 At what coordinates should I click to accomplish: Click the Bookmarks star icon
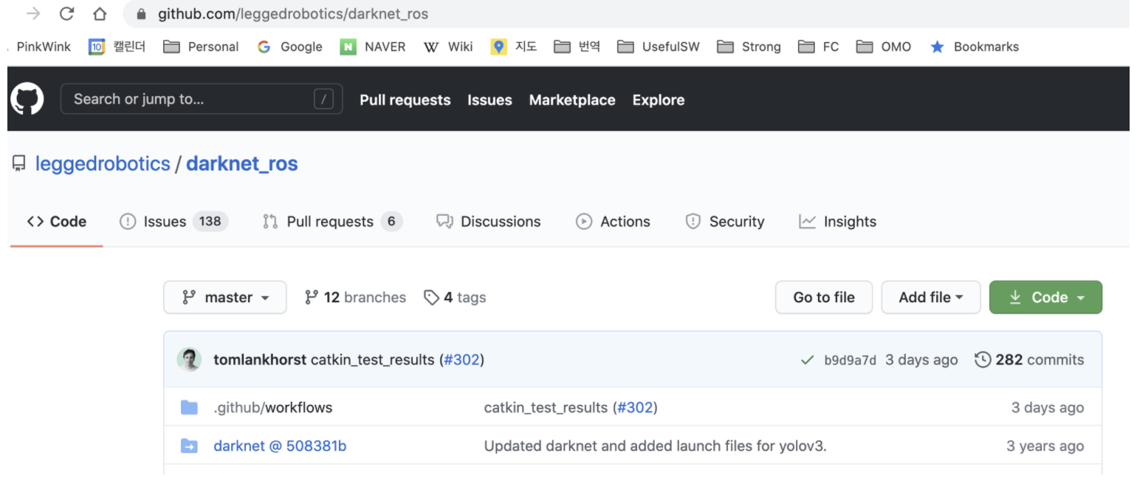pyautogui.click(x=938, y=47)
